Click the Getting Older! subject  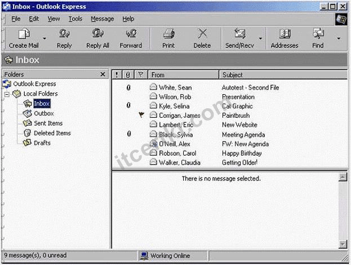click(239, 162)
